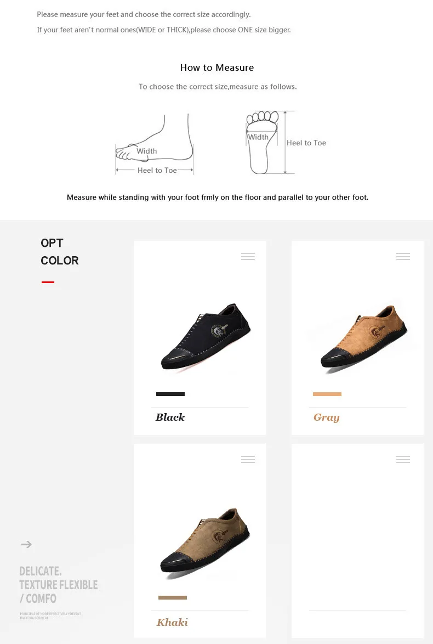The width and height of the screenshot is (433, 644).
Task: Click the hamburger icon on the Black shoe card
Action: tap(248, 256)
